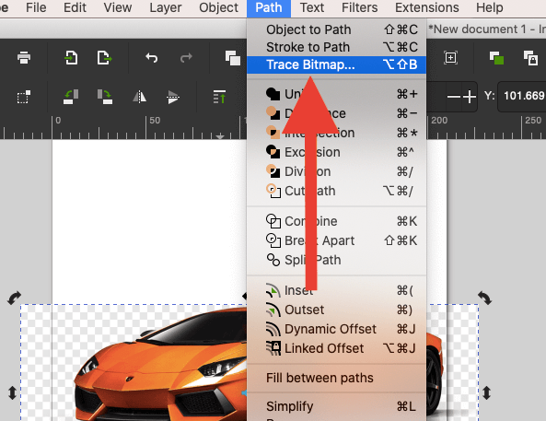Choose Exclusion in Path menu
Image resolution: width=546 pixels, height=421 pixels.
coord(336,152)
